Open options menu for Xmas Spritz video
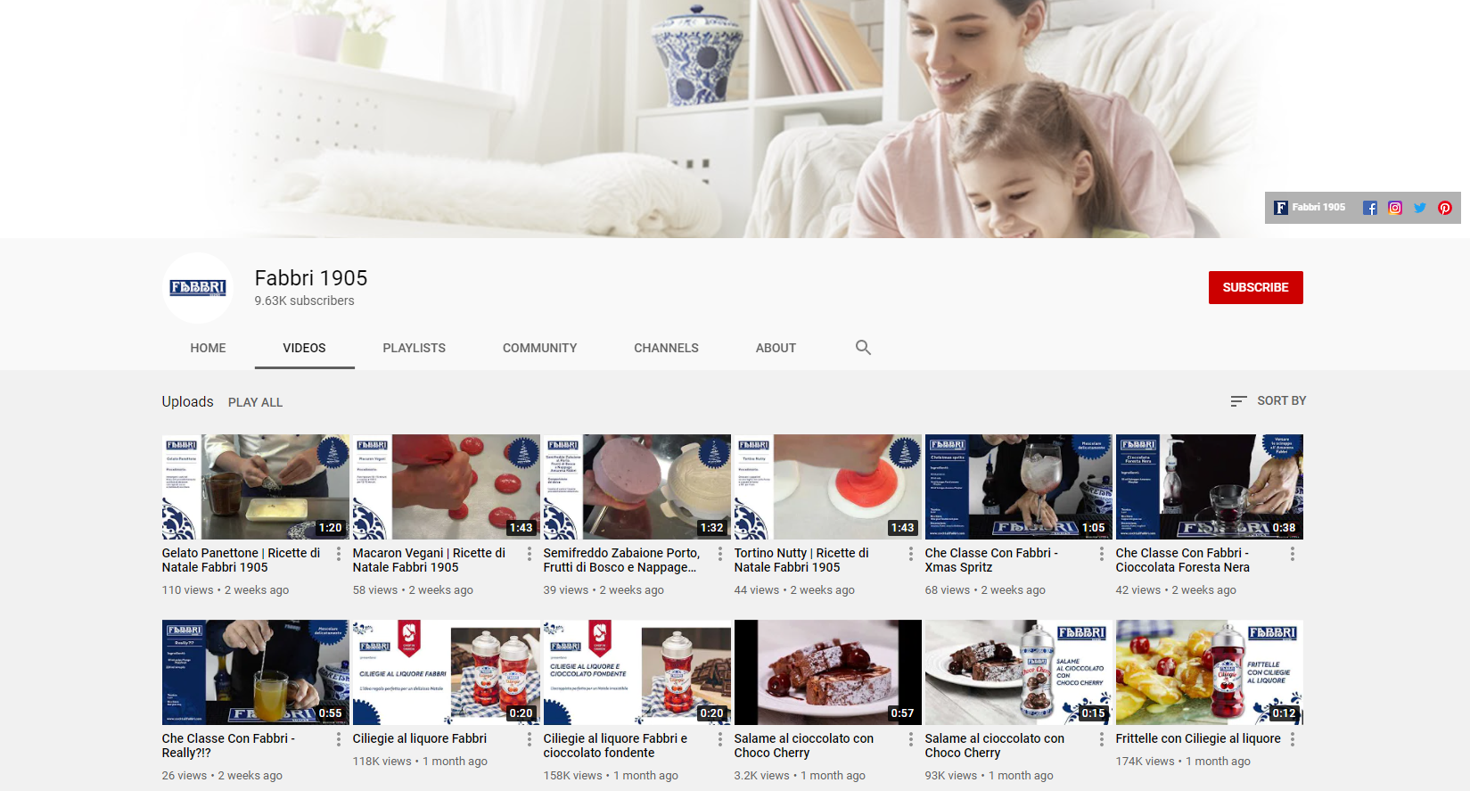 point(1102,554)
